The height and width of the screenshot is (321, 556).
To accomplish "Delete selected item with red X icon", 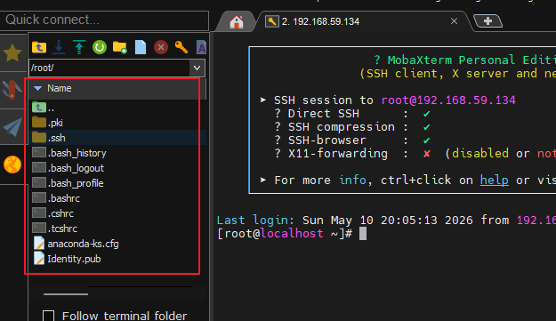I will (161, 47).
